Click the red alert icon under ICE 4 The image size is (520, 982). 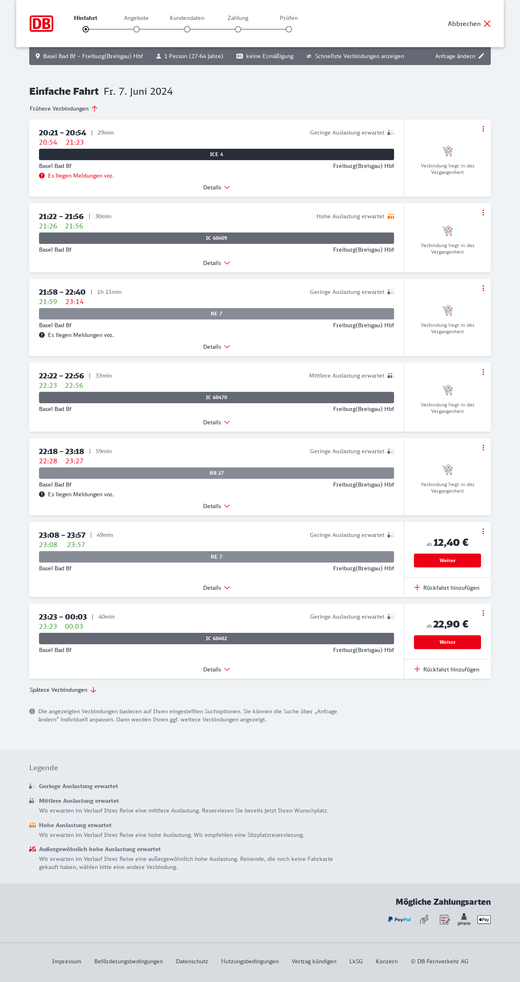[x=42, y=176]
